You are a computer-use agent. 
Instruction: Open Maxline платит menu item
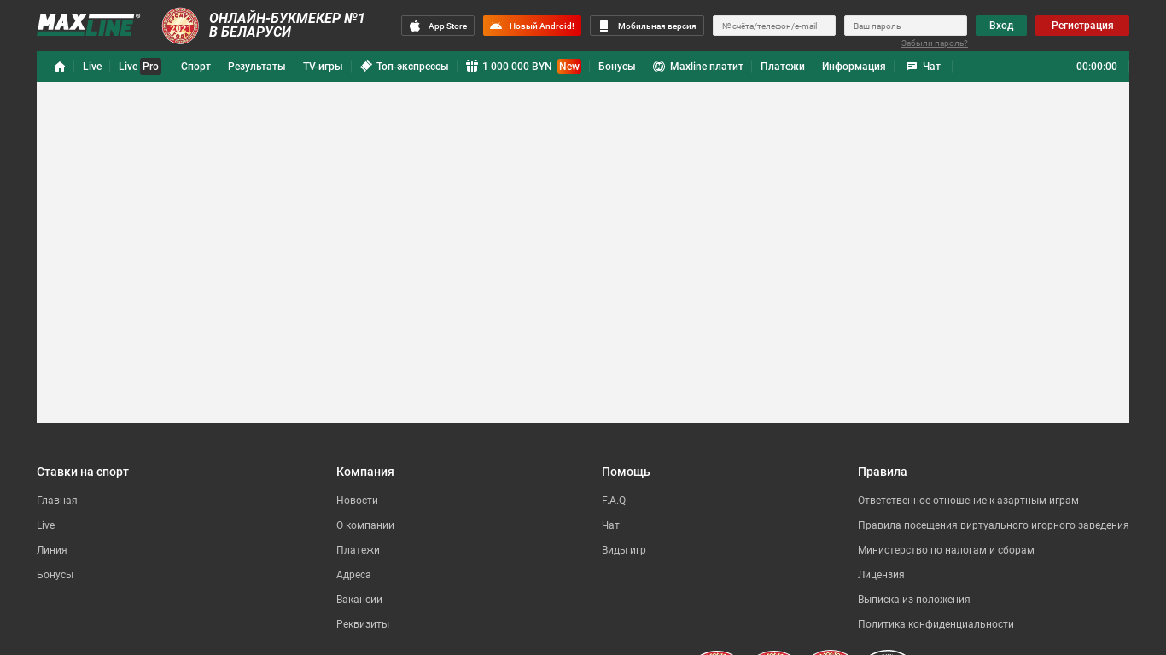(x=698, y=67)
